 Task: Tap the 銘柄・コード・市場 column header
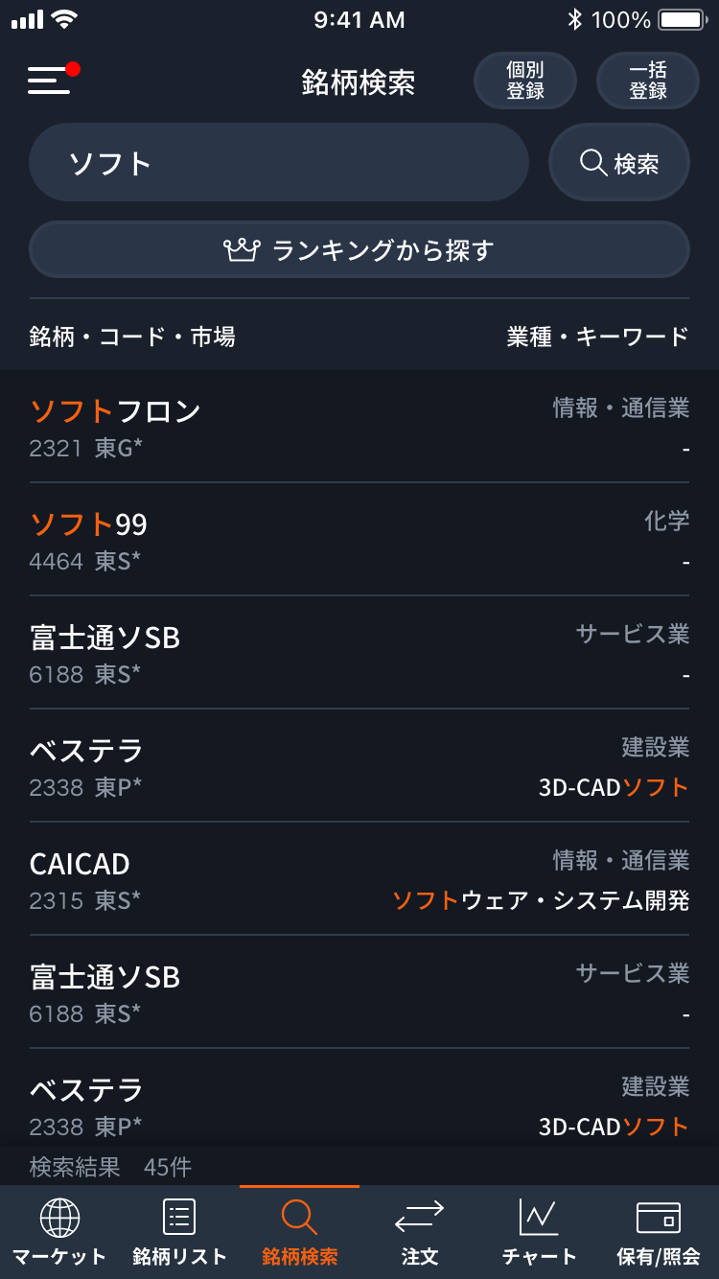click(132, 337)
